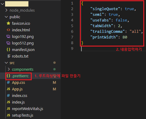The width and height of the screenshot is (146, 119).
Task: Click the opening brace on line 1
Action: [x=82, y=3]
